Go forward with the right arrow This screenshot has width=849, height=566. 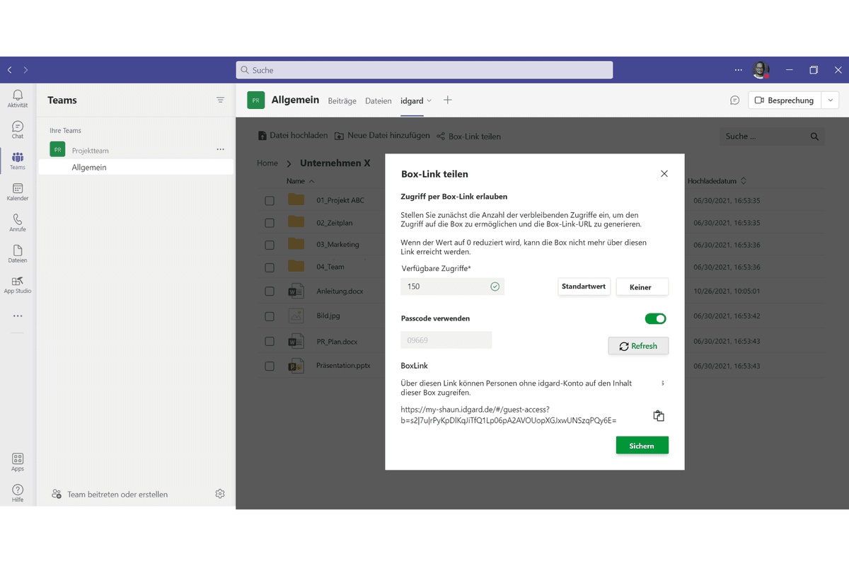pyautogui.click(x=26, y=70)
